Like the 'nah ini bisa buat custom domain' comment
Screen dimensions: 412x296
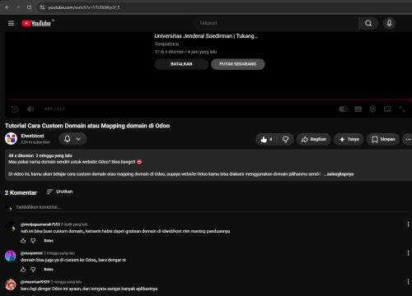pos(23,241)
